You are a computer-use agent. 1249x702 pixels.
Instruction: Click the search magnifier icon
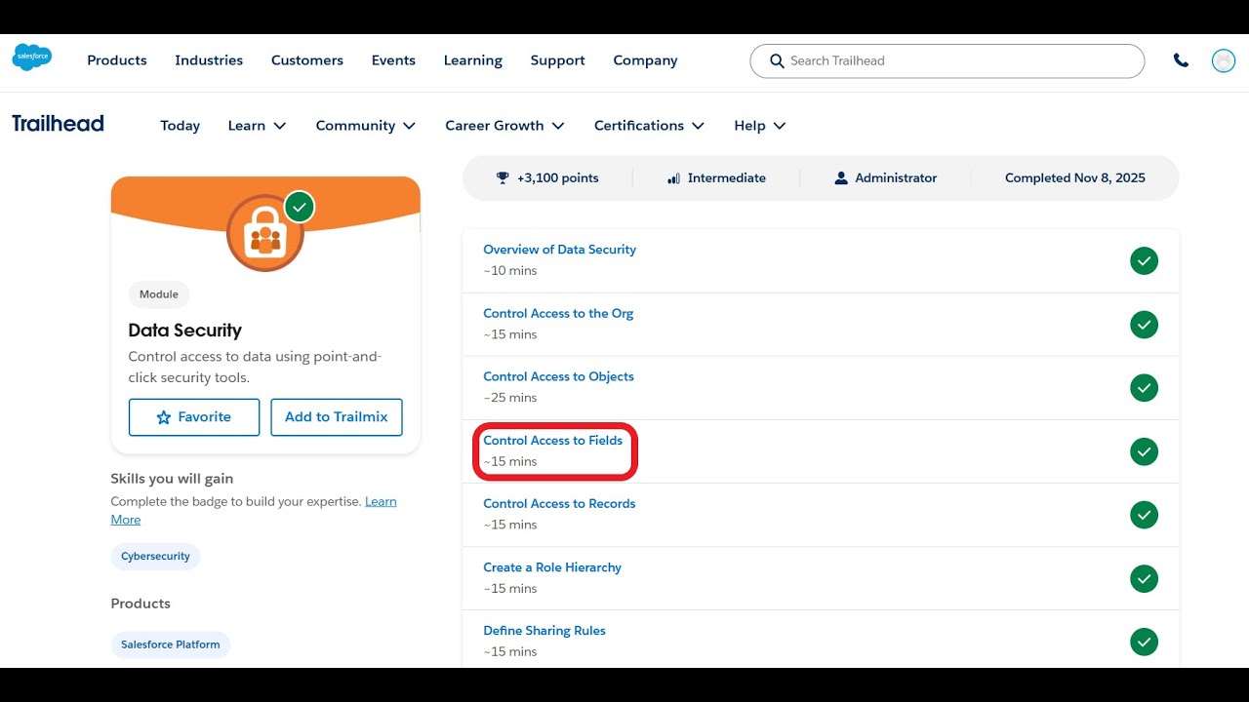[x=777, y=60]
